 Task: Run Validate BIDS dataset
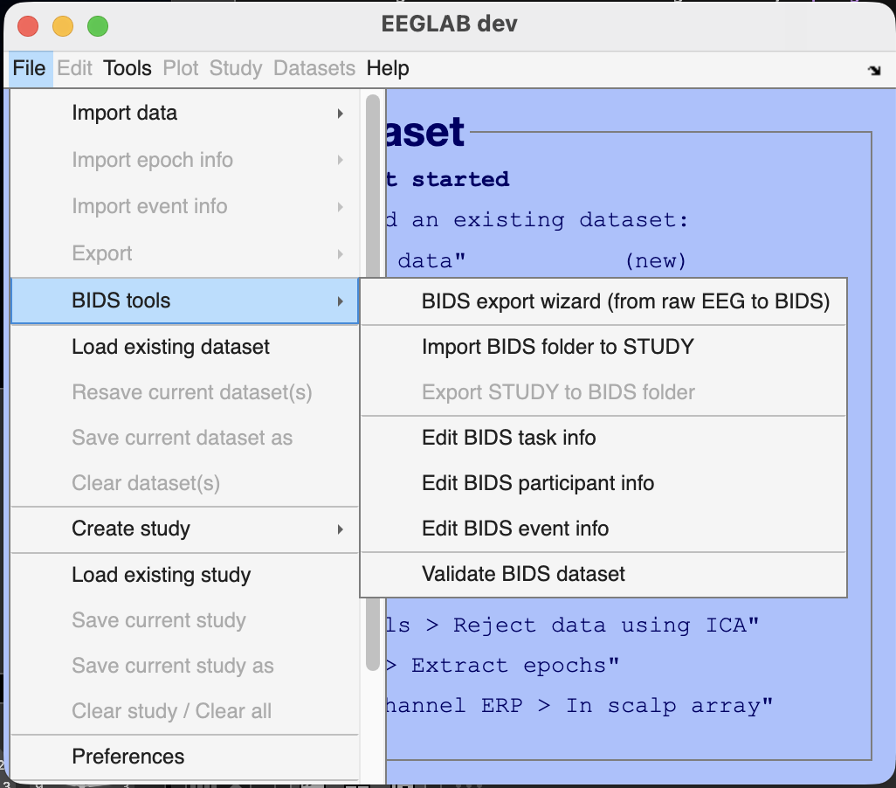524,574
